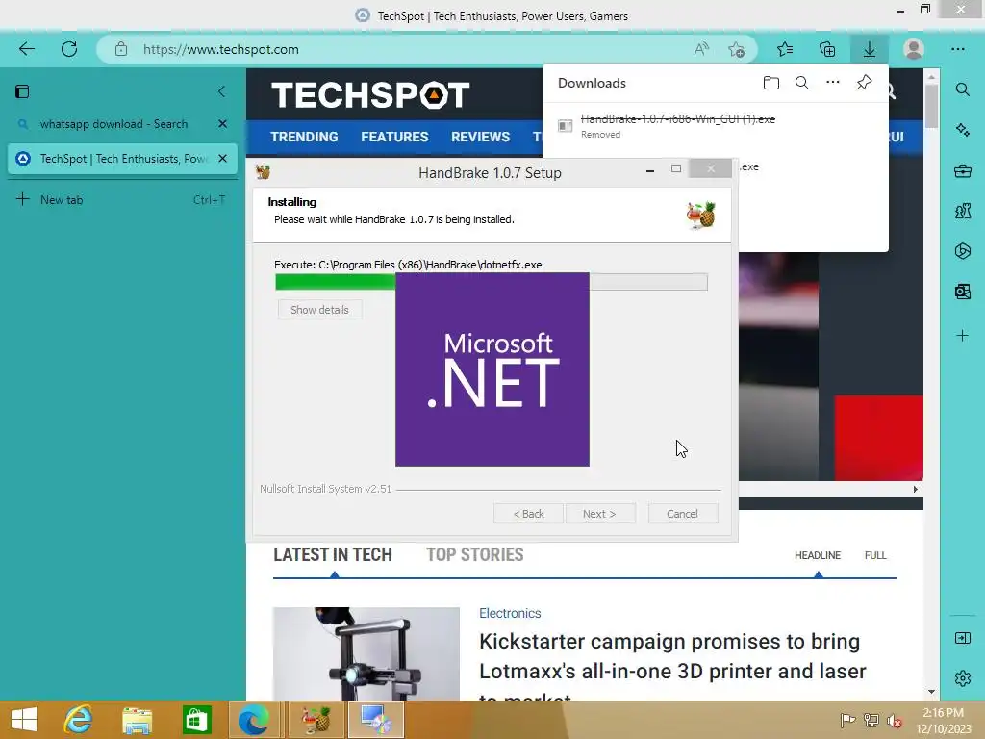
Task: Open the Collections icon in toolbar
Action: [x=827, y=49]
